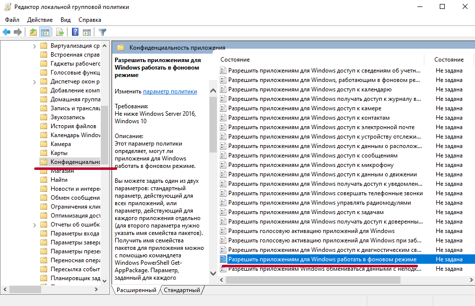
Task: Switch to the Расширенный tab
Action: [x=136, y=290]
